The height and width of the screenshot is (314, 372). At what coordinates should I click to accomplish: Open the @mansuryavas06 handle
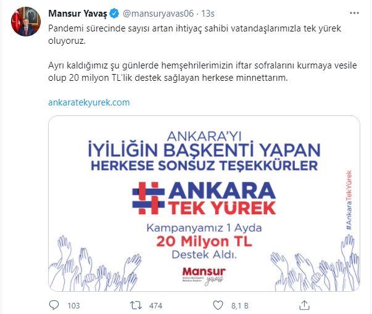pyautogui.click(x=159, y=14)
